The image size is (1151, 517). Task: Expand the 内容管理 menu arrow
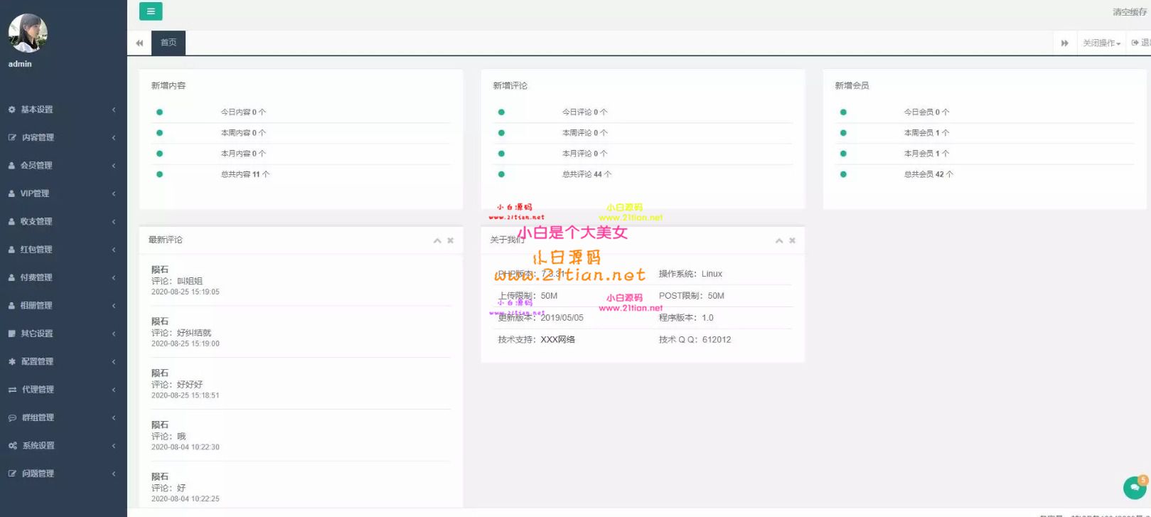(114, 137)
